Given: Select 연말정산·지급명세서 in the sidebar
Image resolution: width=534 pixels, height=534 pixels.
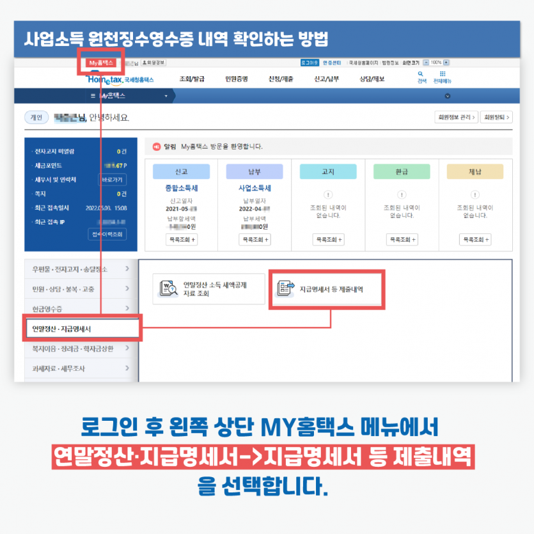Looking at the screenshot, I should pyautogui.click(x=81, y=329).
